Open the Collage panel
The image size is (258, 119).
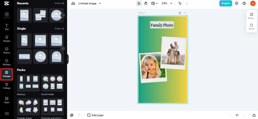pyautogui.click(x=7, y=86)
